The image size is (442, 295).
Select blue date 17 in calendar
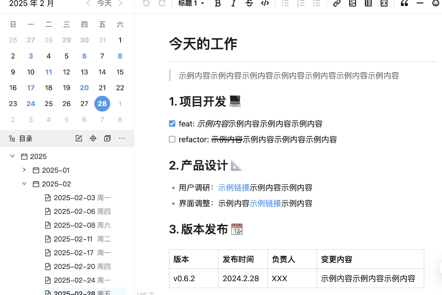tap(31, 88)
